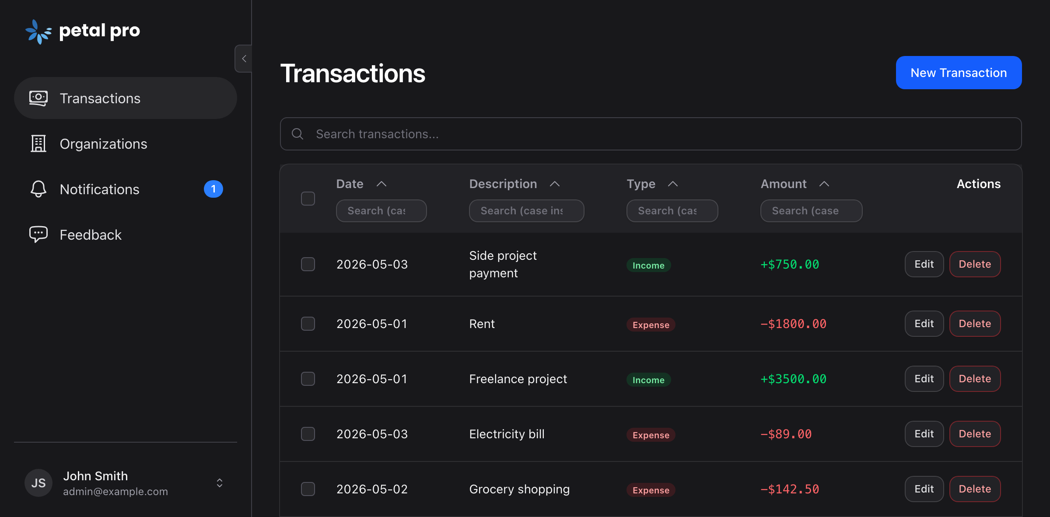Select the Rent row checkbox

308,324
